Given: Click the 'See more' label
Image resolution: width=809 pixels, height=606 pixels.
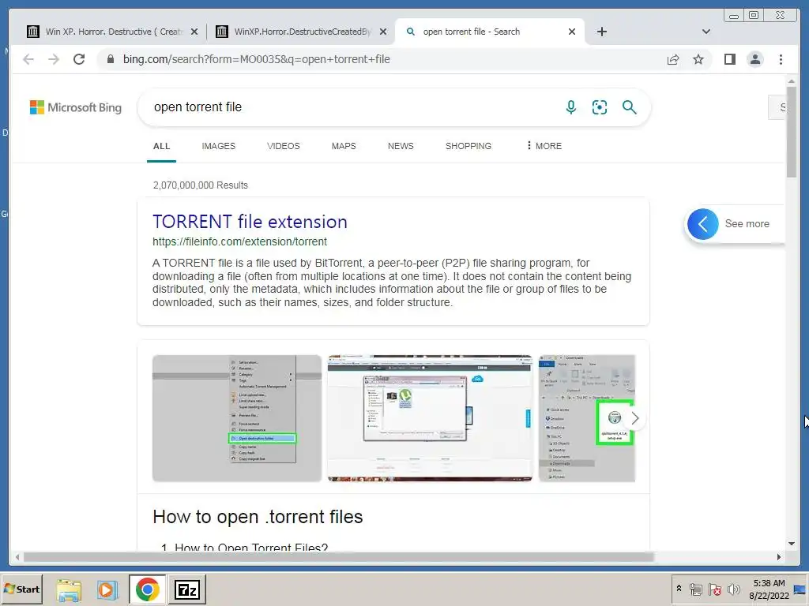Looking at the screenshot, I should (x=747, y=223).
